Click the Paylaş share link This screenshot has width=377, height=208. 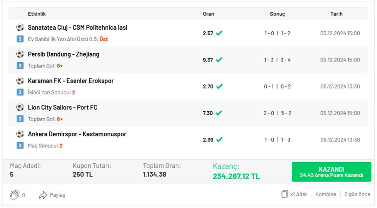57,195
